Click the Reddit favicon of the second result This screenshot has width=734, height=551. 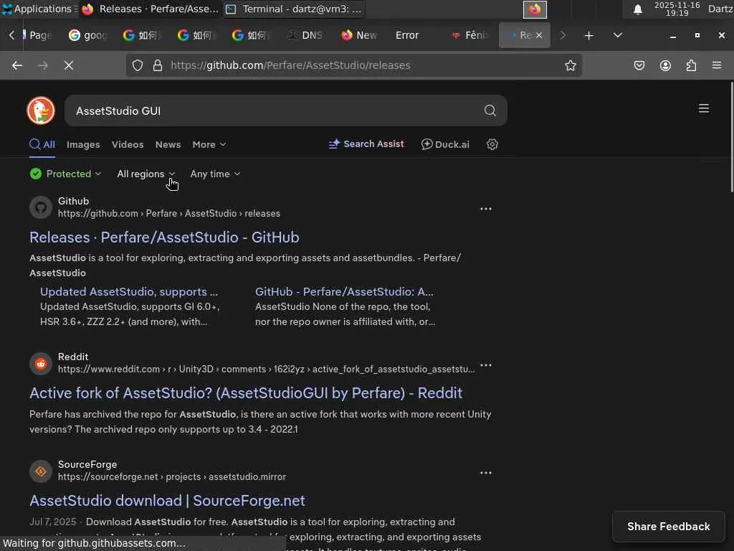(x=41, y=364)
